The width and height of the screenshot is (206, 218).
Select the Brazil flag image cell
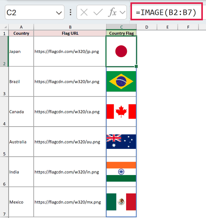click(x=121, y=82)
